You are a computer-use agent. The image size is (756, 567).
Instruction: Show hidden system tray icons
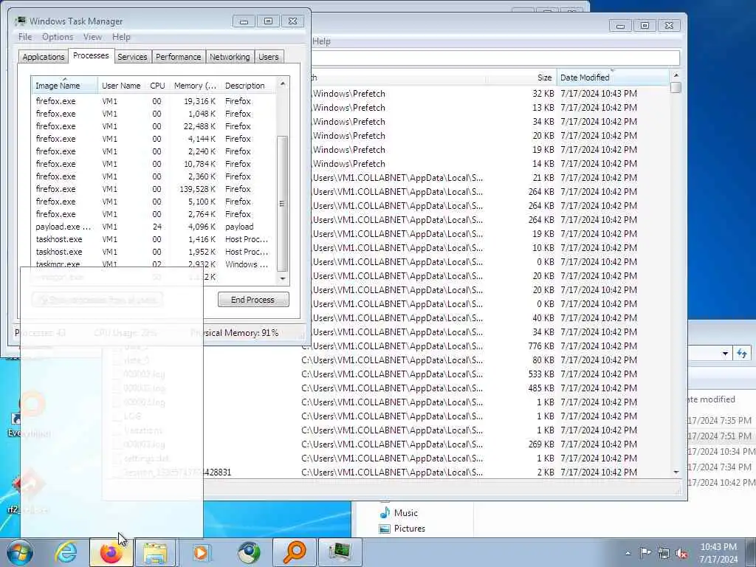(628, 553)
